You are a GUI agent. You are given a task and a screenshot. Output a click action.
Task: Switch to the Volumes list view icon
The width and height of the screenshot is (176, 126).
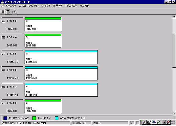(x=2, y=11)
